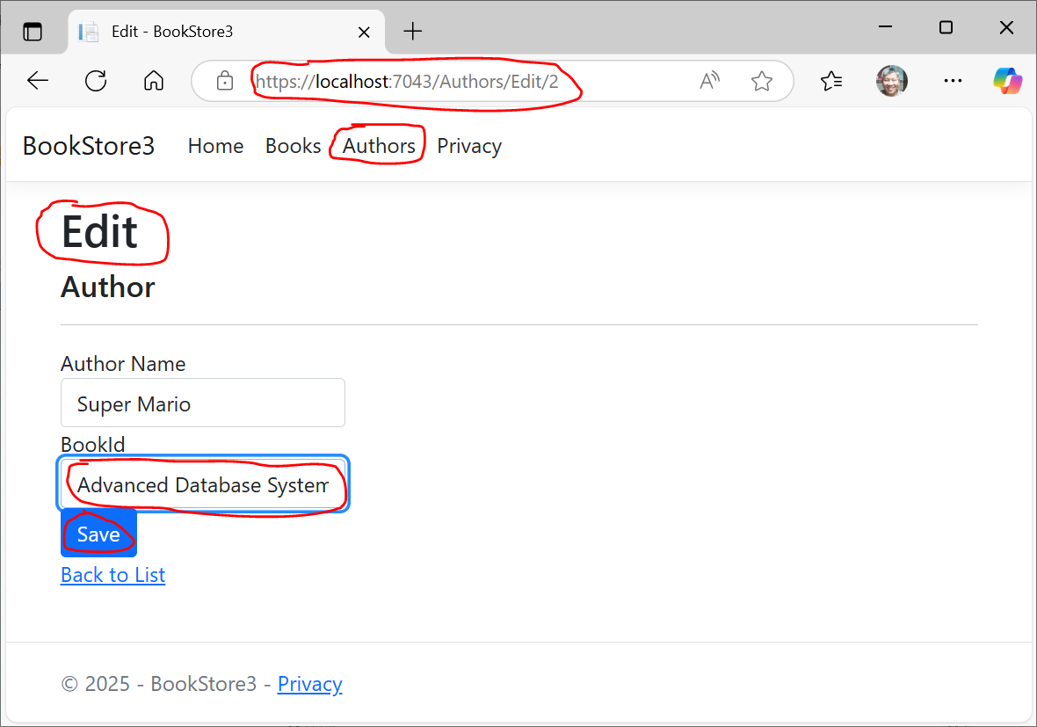1037x727 pixels.
Task: Save the author changes
Action: pos(98,534)
